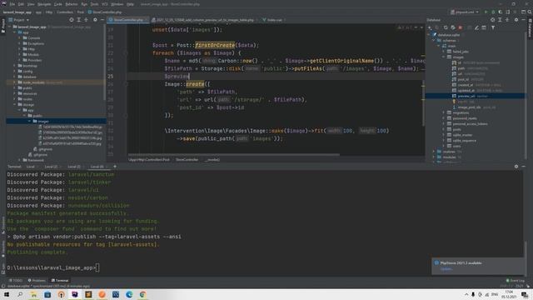This screenshot has height=300, width=533.
Task: Click the Update link in PhpStorm notification
Action: pyautogui.click(x=446, y=268)
